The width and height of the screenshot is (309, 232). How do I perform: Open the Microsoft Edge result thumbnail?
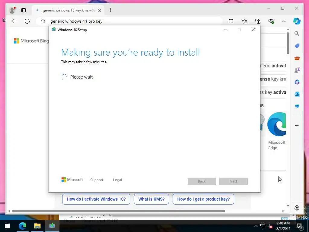click(x=276, y=124)
